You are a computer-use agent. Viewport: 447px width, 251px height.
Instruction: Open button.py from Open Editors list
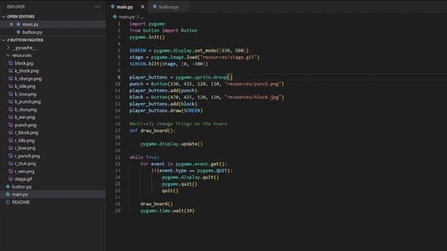[32, 32]
